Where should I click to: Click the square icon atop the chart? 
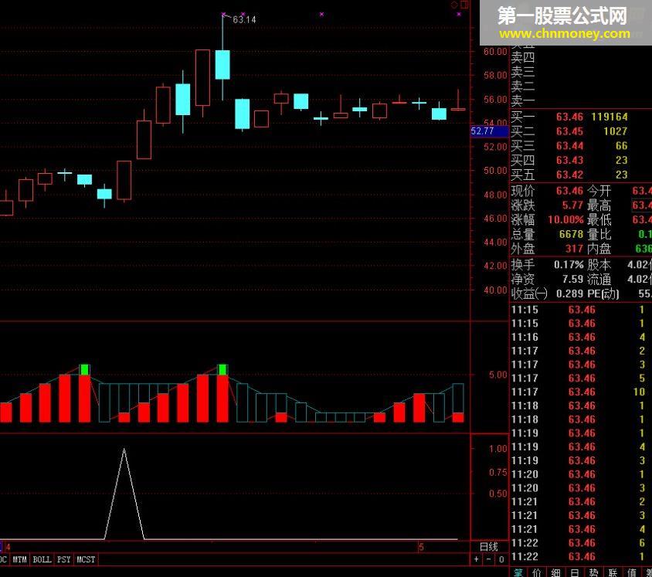(464, 5)
